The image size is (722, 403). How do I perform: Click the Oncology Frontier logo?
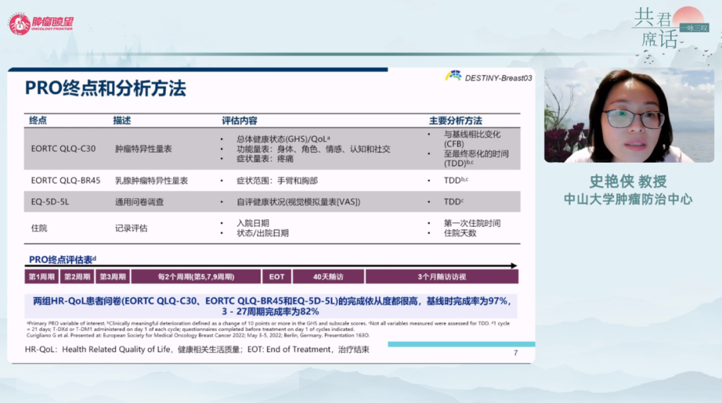point(41,24)
